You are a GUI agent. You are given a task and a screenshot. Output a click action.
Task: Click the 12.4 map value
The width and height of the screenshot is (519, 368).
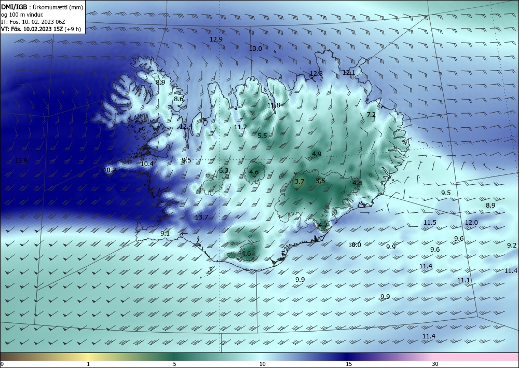coord(186,127)
